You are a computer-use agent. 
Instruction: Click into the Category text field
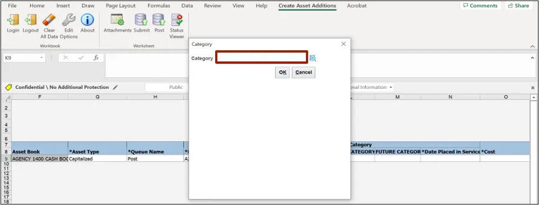coord(262,58)
